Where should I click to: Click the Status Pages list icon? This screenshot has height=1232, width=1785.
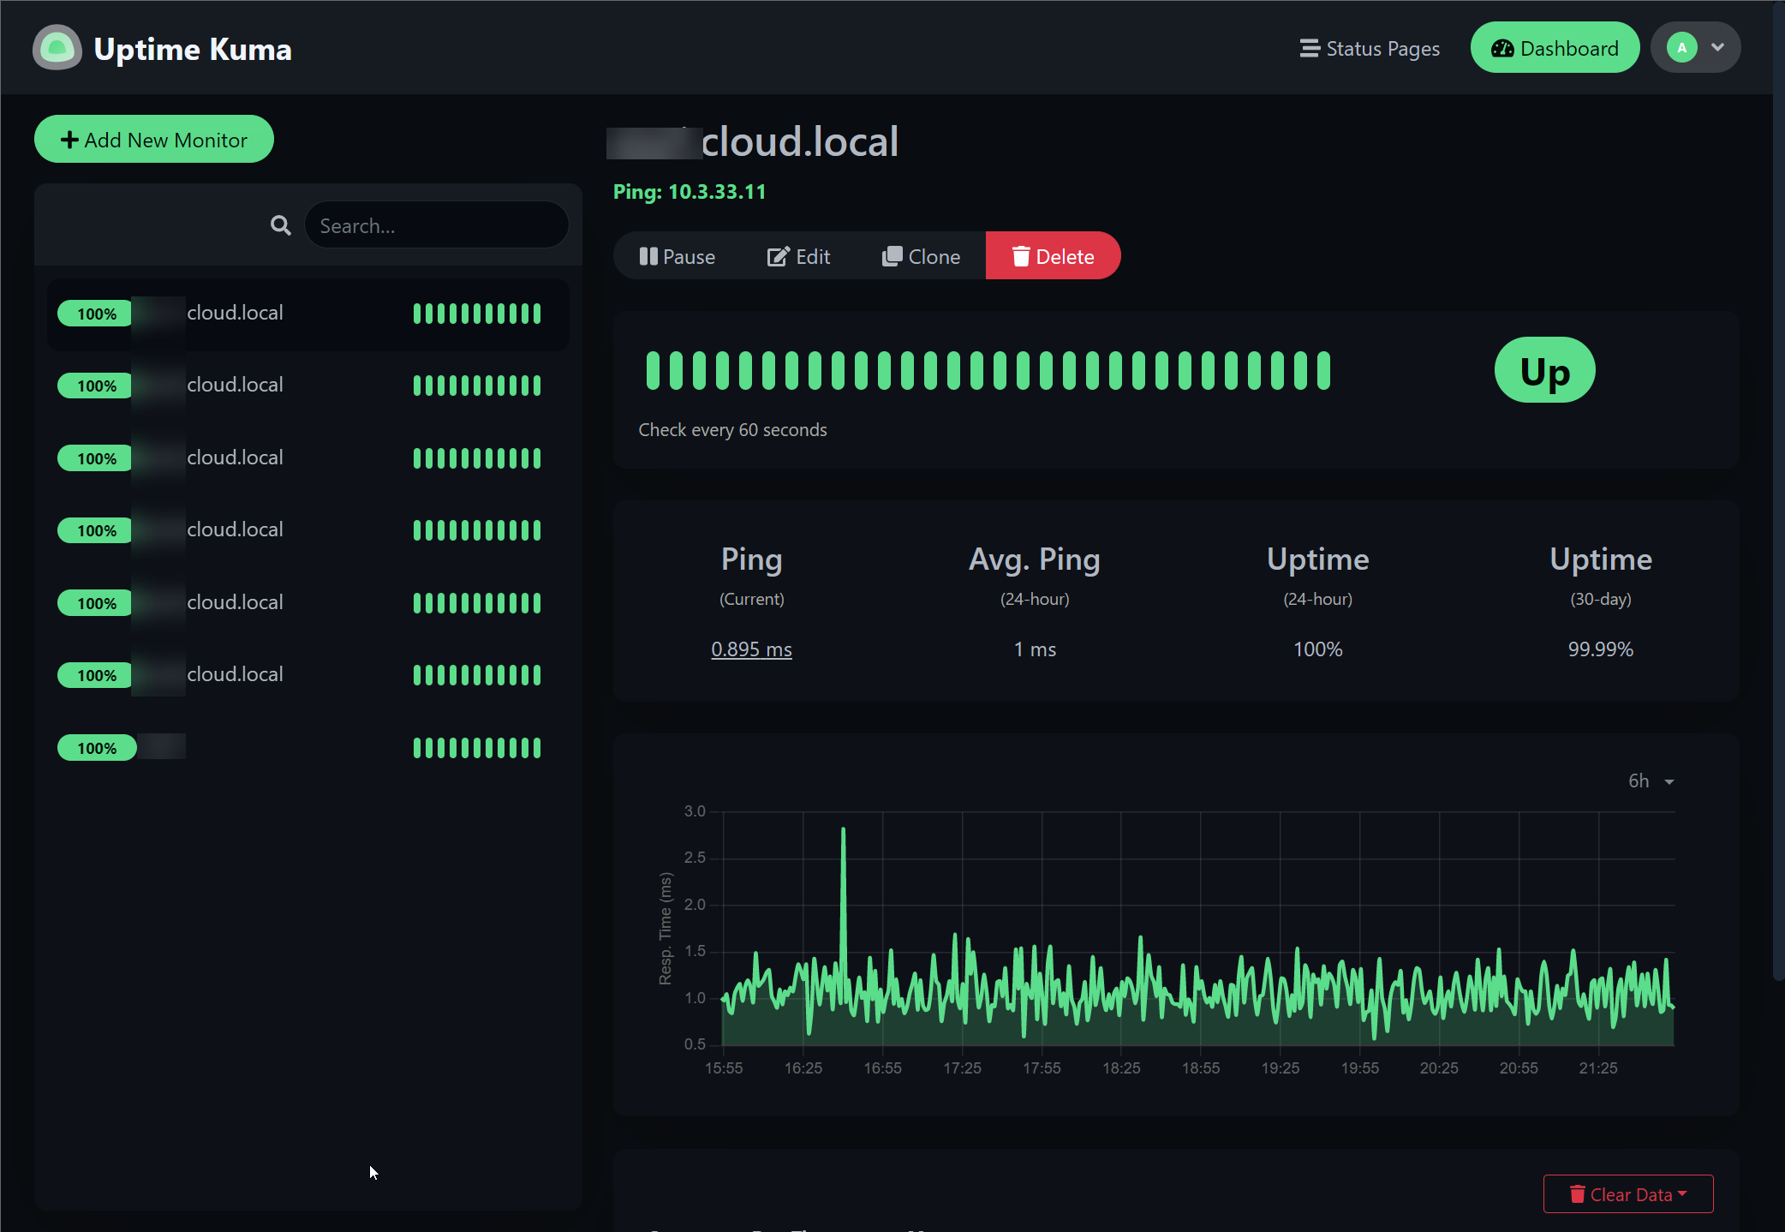1309,48
